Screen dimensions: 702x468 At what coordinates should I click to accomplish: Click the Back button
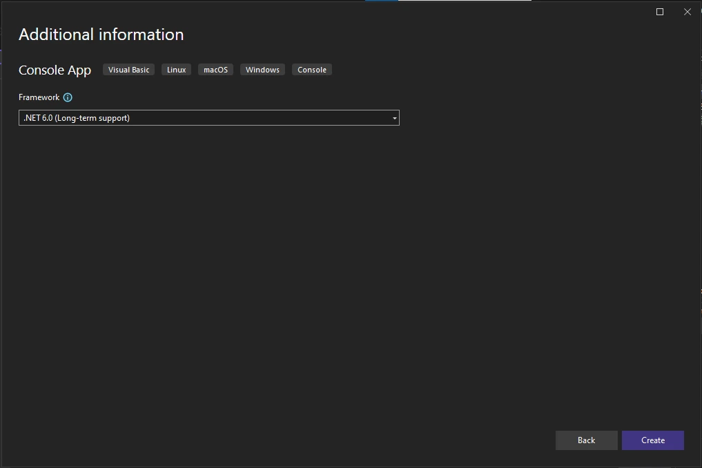tap(586, 440)
